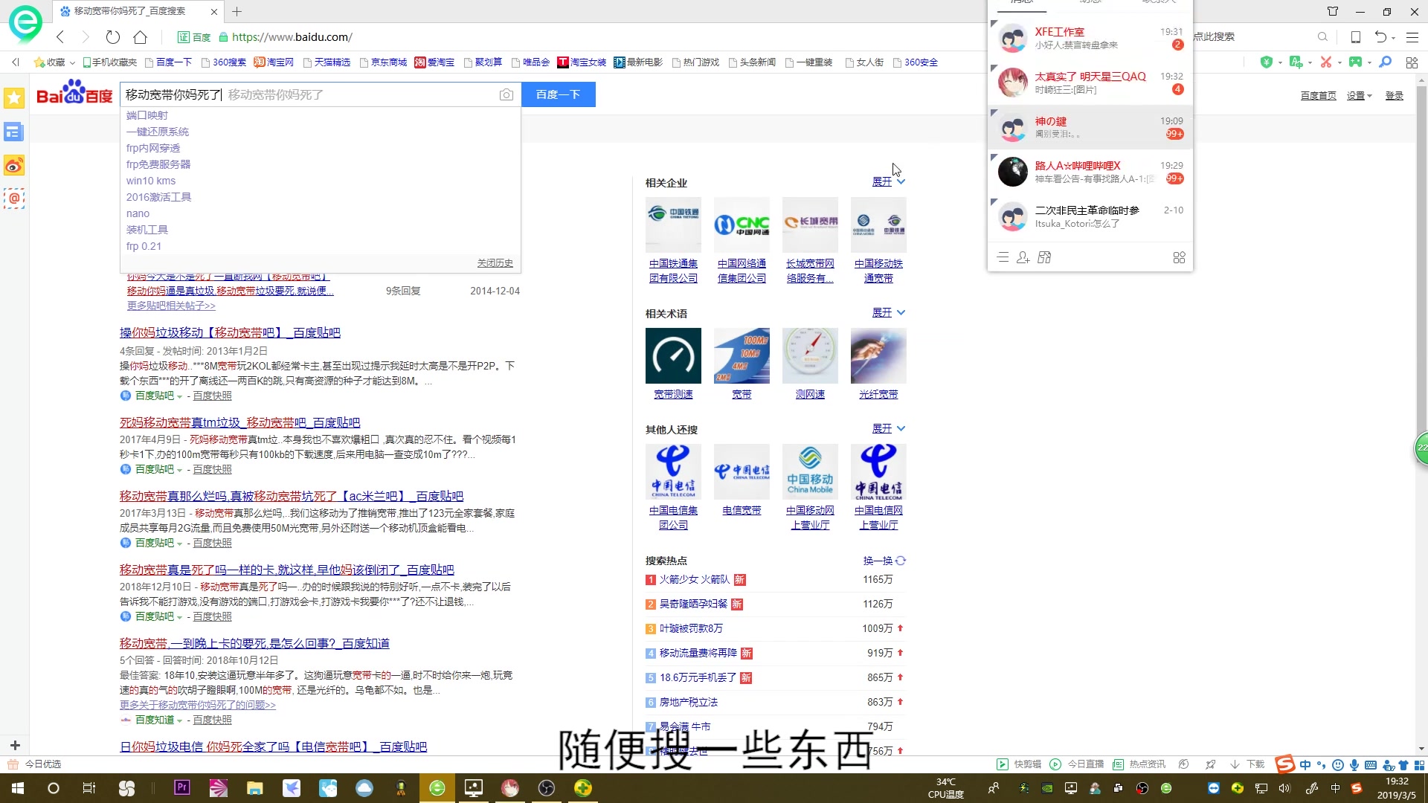Image resolution: width=1428 pixels, height=803 pixels.
Task: Open mail @ icon in left sidebar
Action: click(x=14, y=199)
